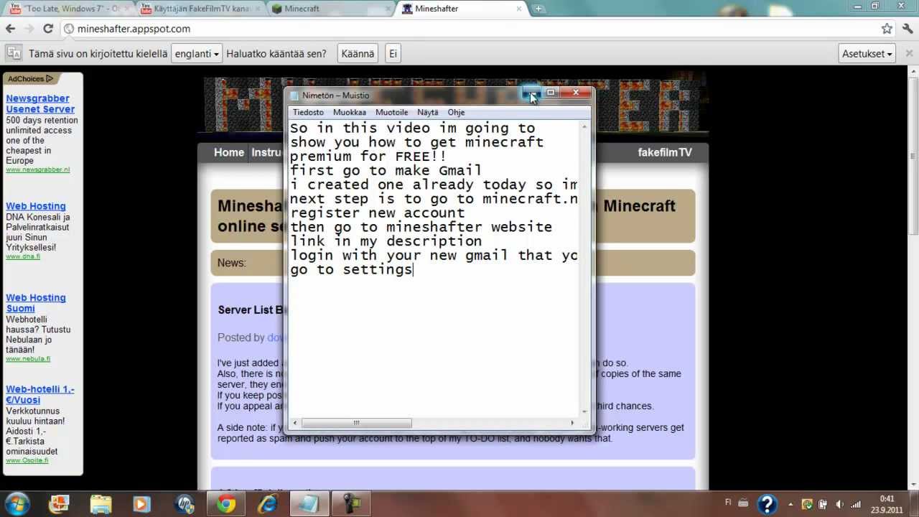Switch to the Minecraft tab
The image size is (919, 517).
pyautogui.click(x=329, y=9)
